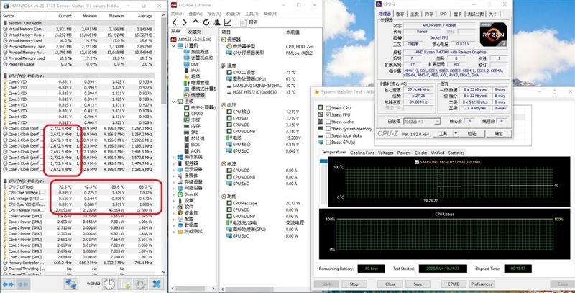Click Clear in System Stability Test

(390, 284)
